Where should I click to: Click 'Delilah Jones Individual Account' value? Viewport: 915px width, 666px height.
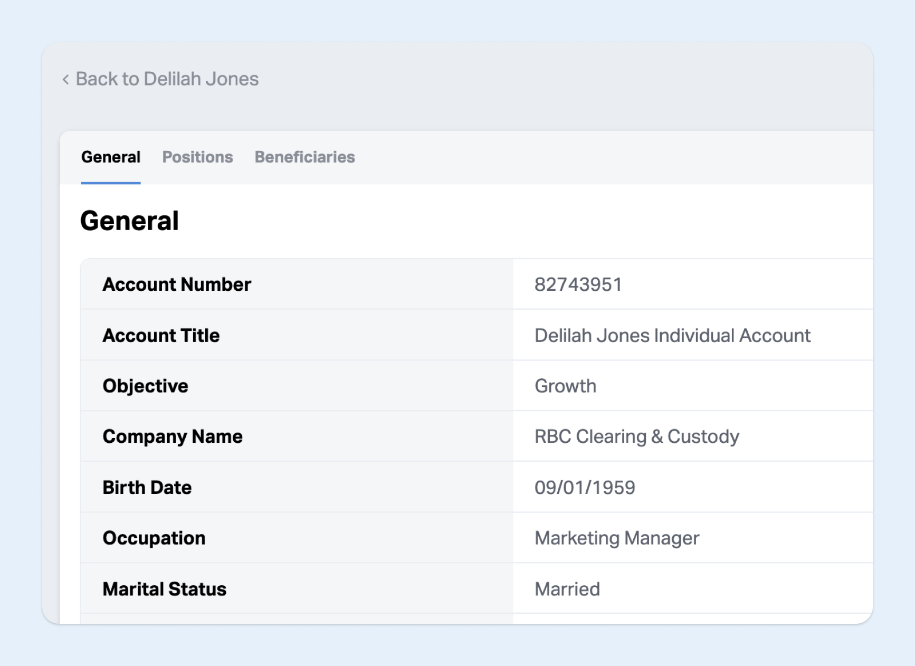(672, 336)
